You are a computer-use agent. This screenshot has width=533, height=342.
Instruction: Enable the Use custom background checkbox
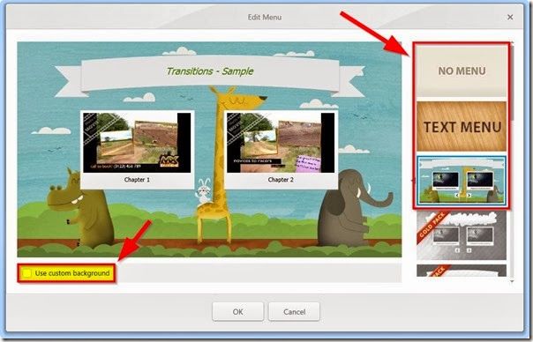tap(26, 273)
